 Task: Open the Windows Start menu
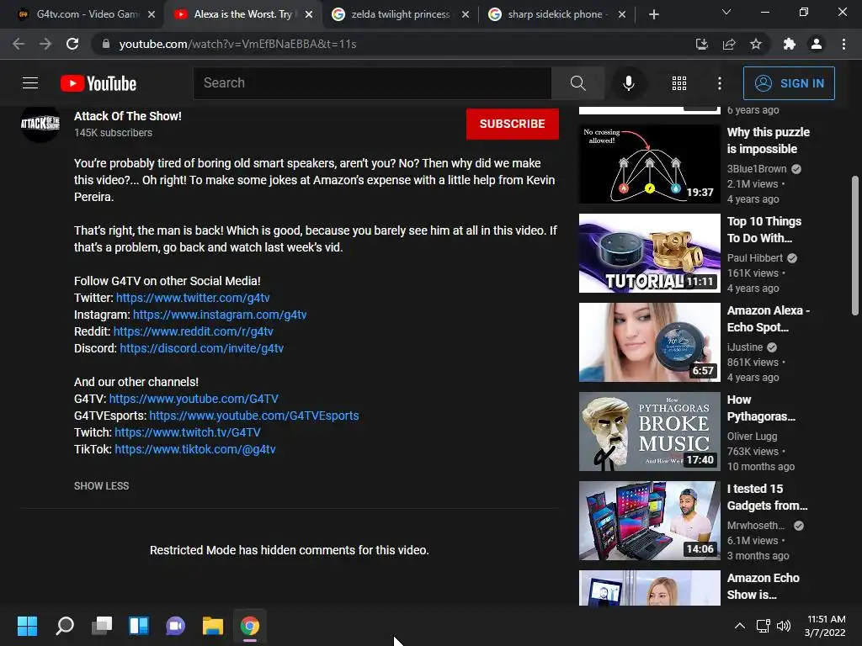pos(27,626)
